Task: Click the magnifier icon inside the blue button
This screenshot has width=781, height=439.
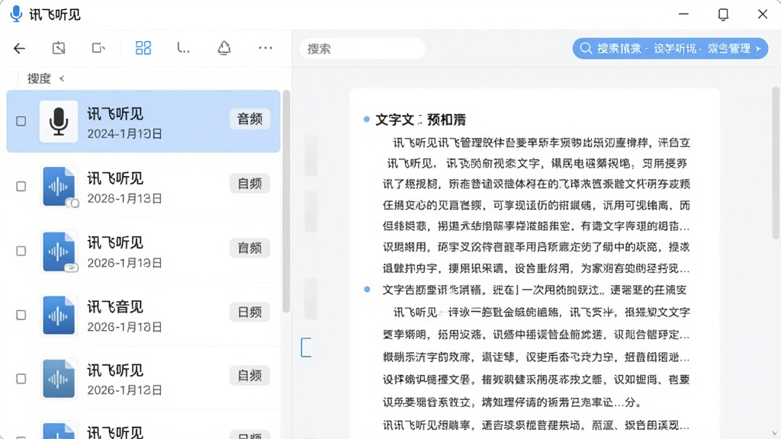Action: pos(587,48)
